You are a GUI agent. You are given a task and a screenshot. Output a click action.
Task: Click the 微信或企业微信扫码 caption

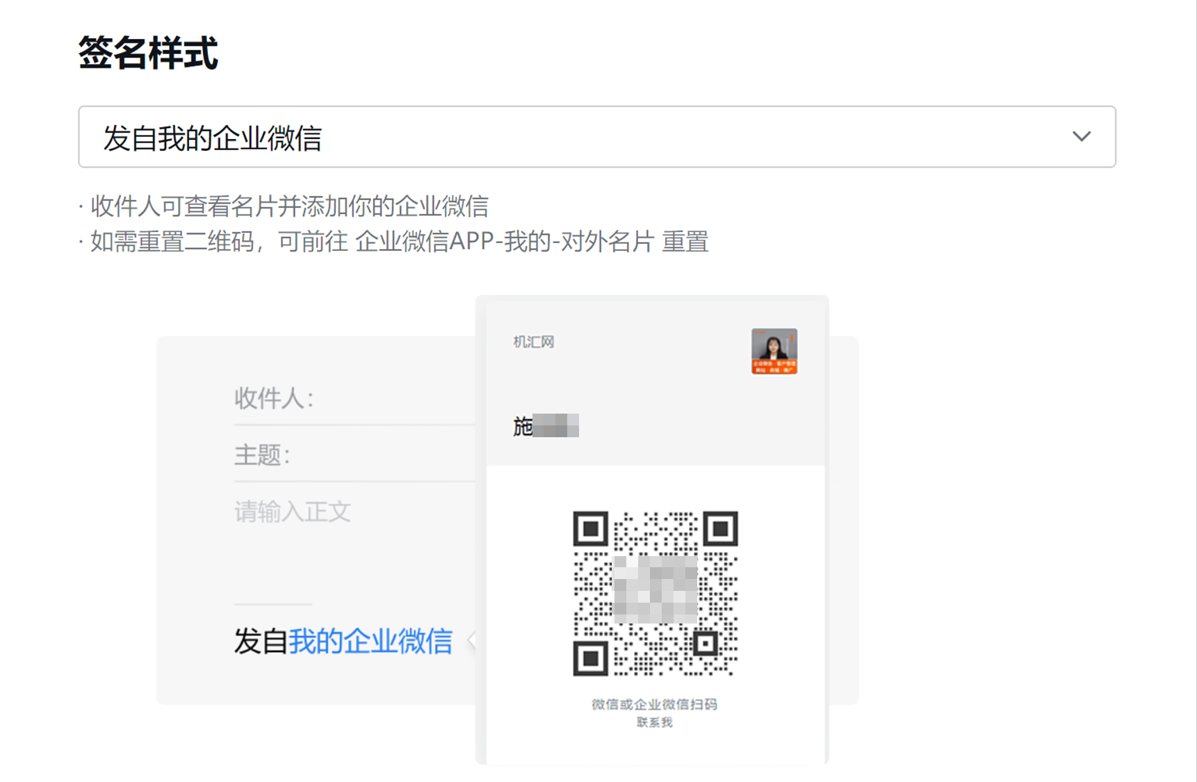[655, 704]
